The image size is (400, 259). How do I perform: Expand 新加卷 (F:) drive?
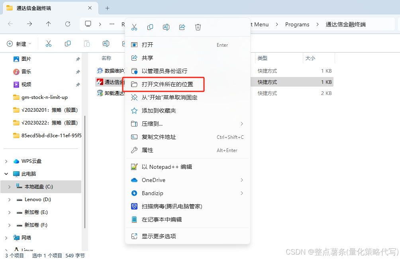tap(10, 225)
